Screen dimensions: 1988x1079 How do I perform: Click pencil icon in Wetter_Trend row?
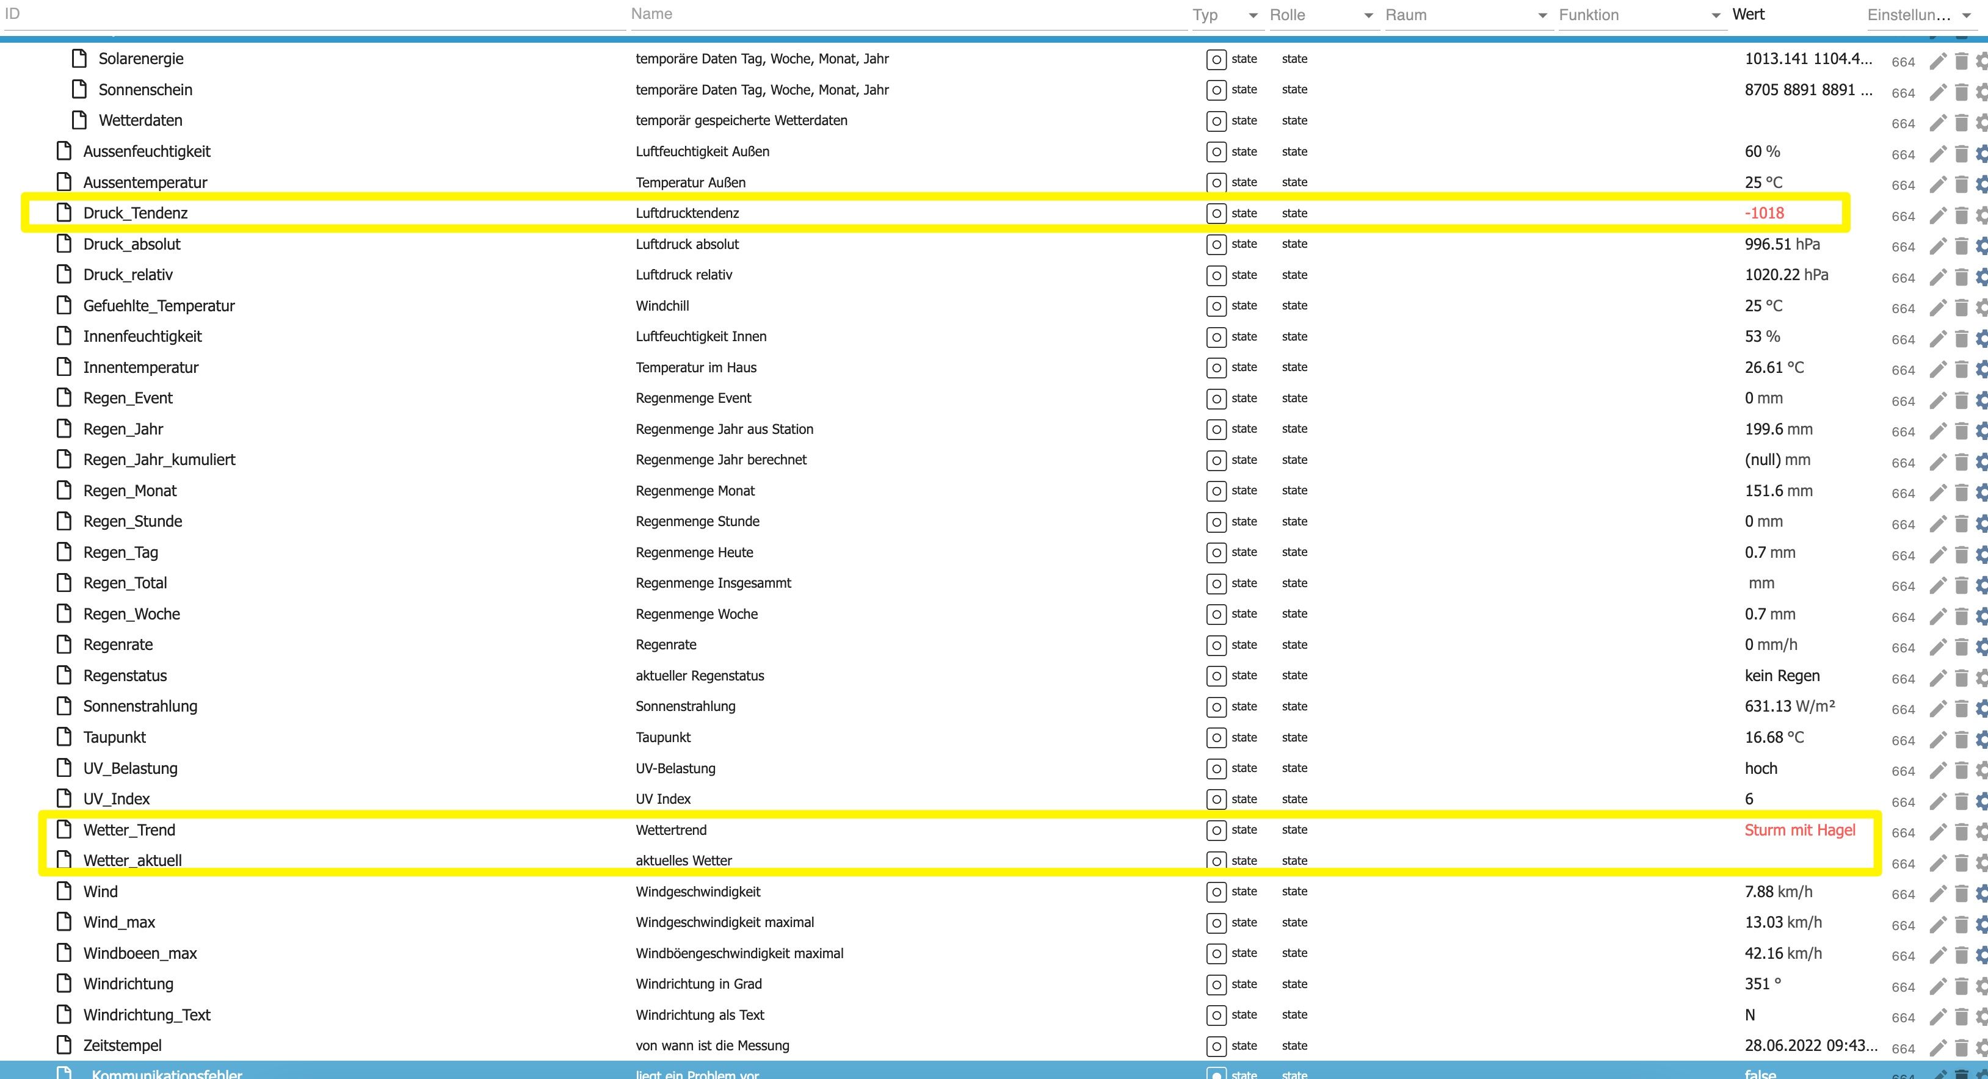(x=1938, y=833)
